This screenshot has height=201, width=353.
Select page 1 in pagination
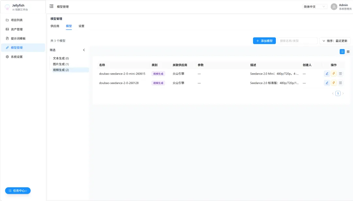point(338,93)
